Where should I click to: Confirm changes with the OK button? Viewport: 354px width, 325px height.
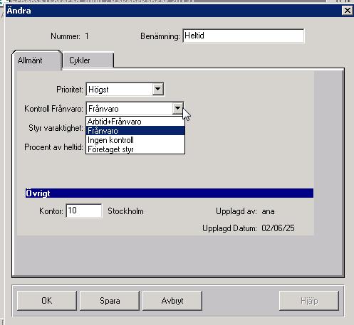click(x=47, y=301)
